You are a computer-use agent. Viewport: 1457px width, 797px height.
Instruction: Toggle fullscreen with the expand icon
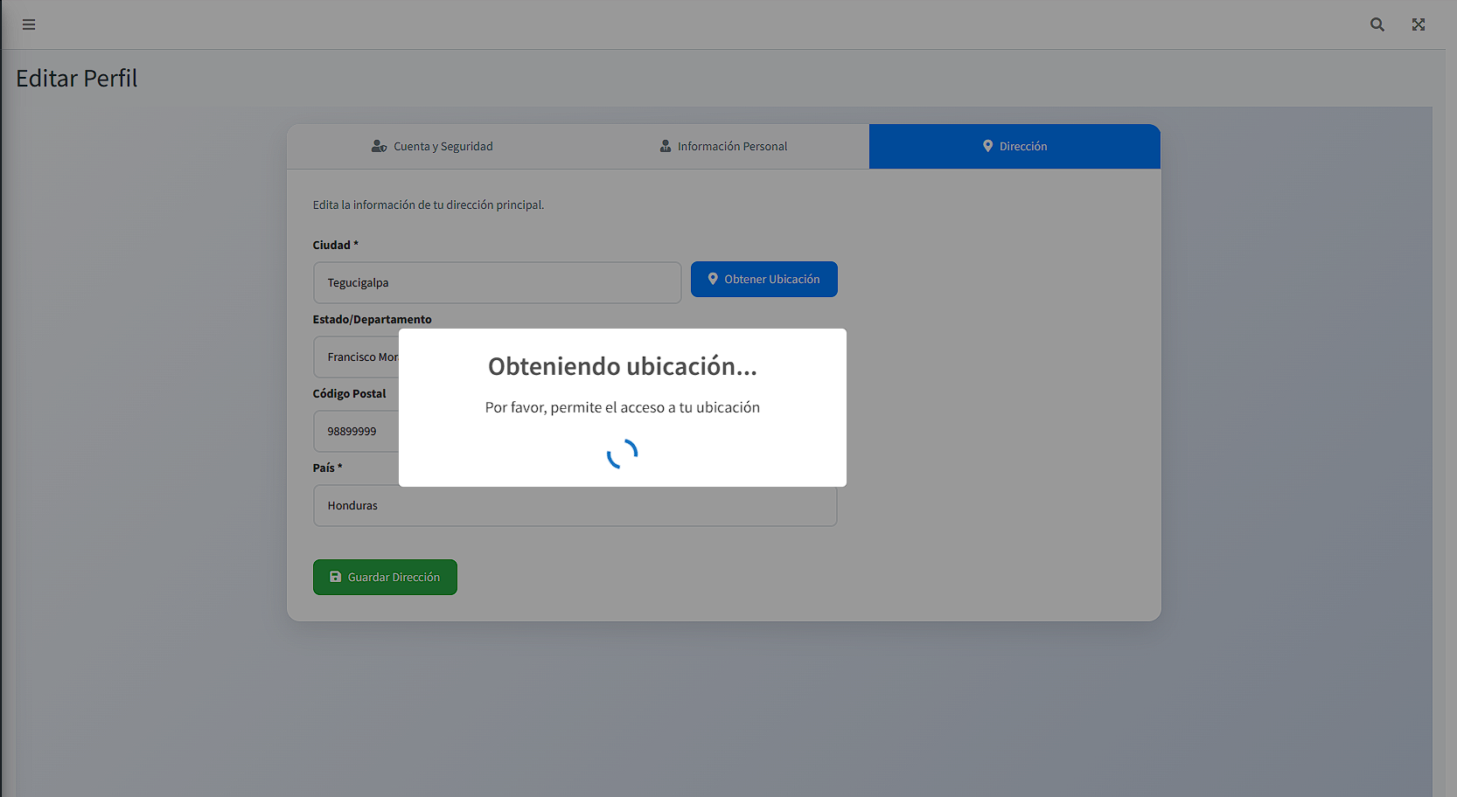pyautogui.click(x=1418, y=24)
